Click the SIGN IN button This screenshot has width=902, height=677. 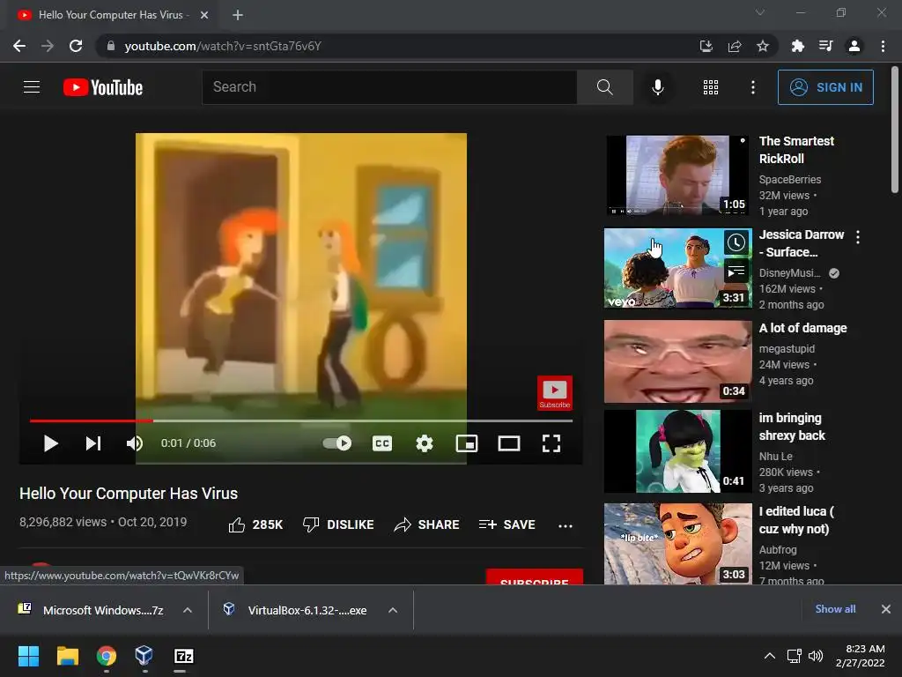coord(825,87)
